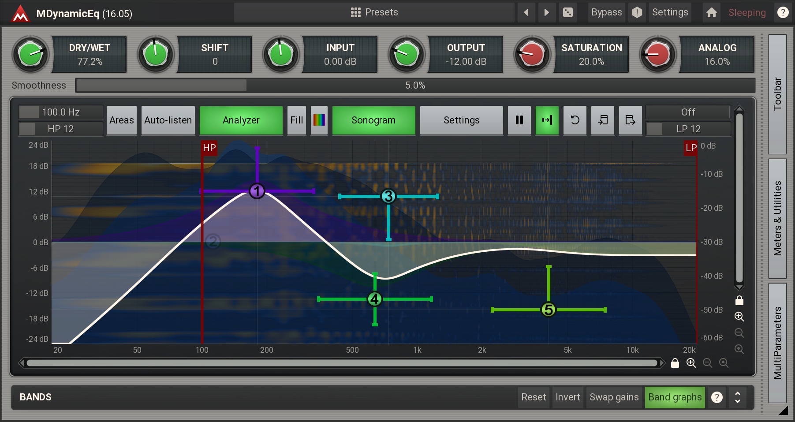Click the red ANALOG knob
The image size is (795, 422).
[x=657, y=54]
